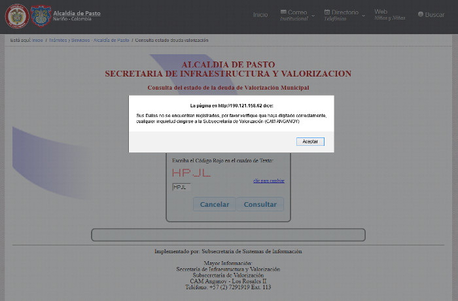Follow the Trámites y Servicios breadcrumb link
Screen dimensions: 458x301
click(x=89, y=41)
